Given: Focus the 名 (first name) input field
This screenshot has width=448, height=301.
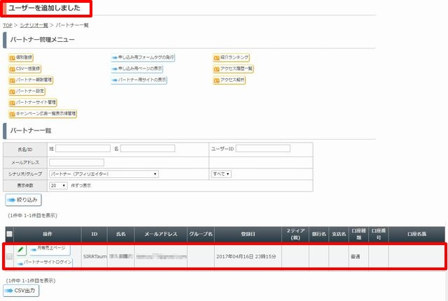Looking at the screenshot, I should (x=148, y=148).
